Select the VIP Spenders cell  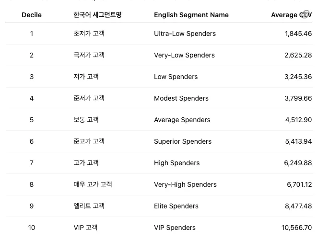pyautogui.click(x=175, y=228)
